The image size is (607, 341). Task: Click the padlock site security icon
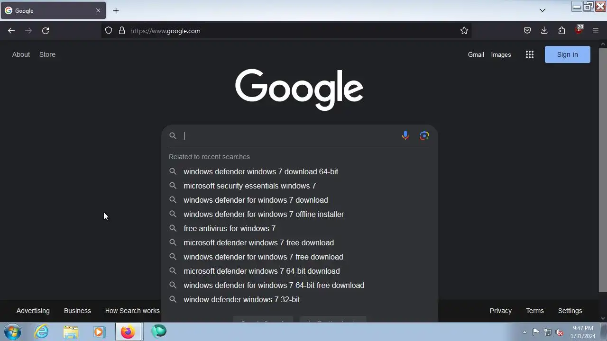122,31
